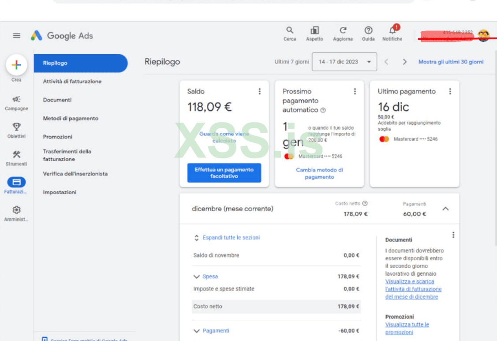The image size is (497, 341).
Task: Click the Imposte e spese stimate row
Action: (276, 289)
